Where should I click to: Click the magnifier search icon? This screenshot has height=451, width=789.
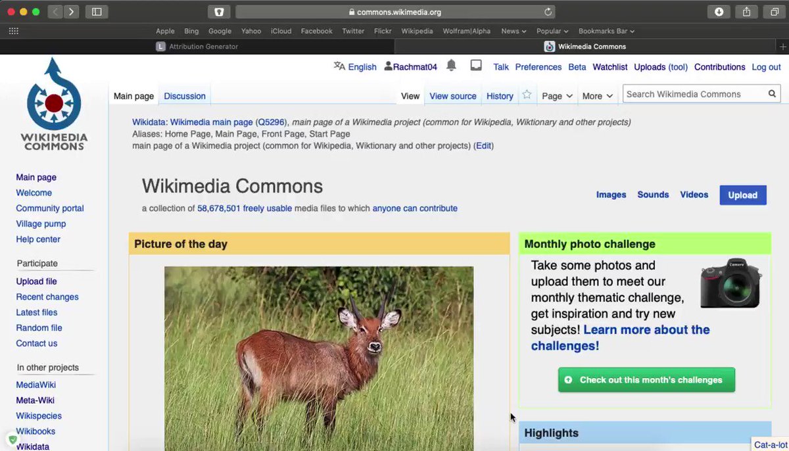point(773,94)
